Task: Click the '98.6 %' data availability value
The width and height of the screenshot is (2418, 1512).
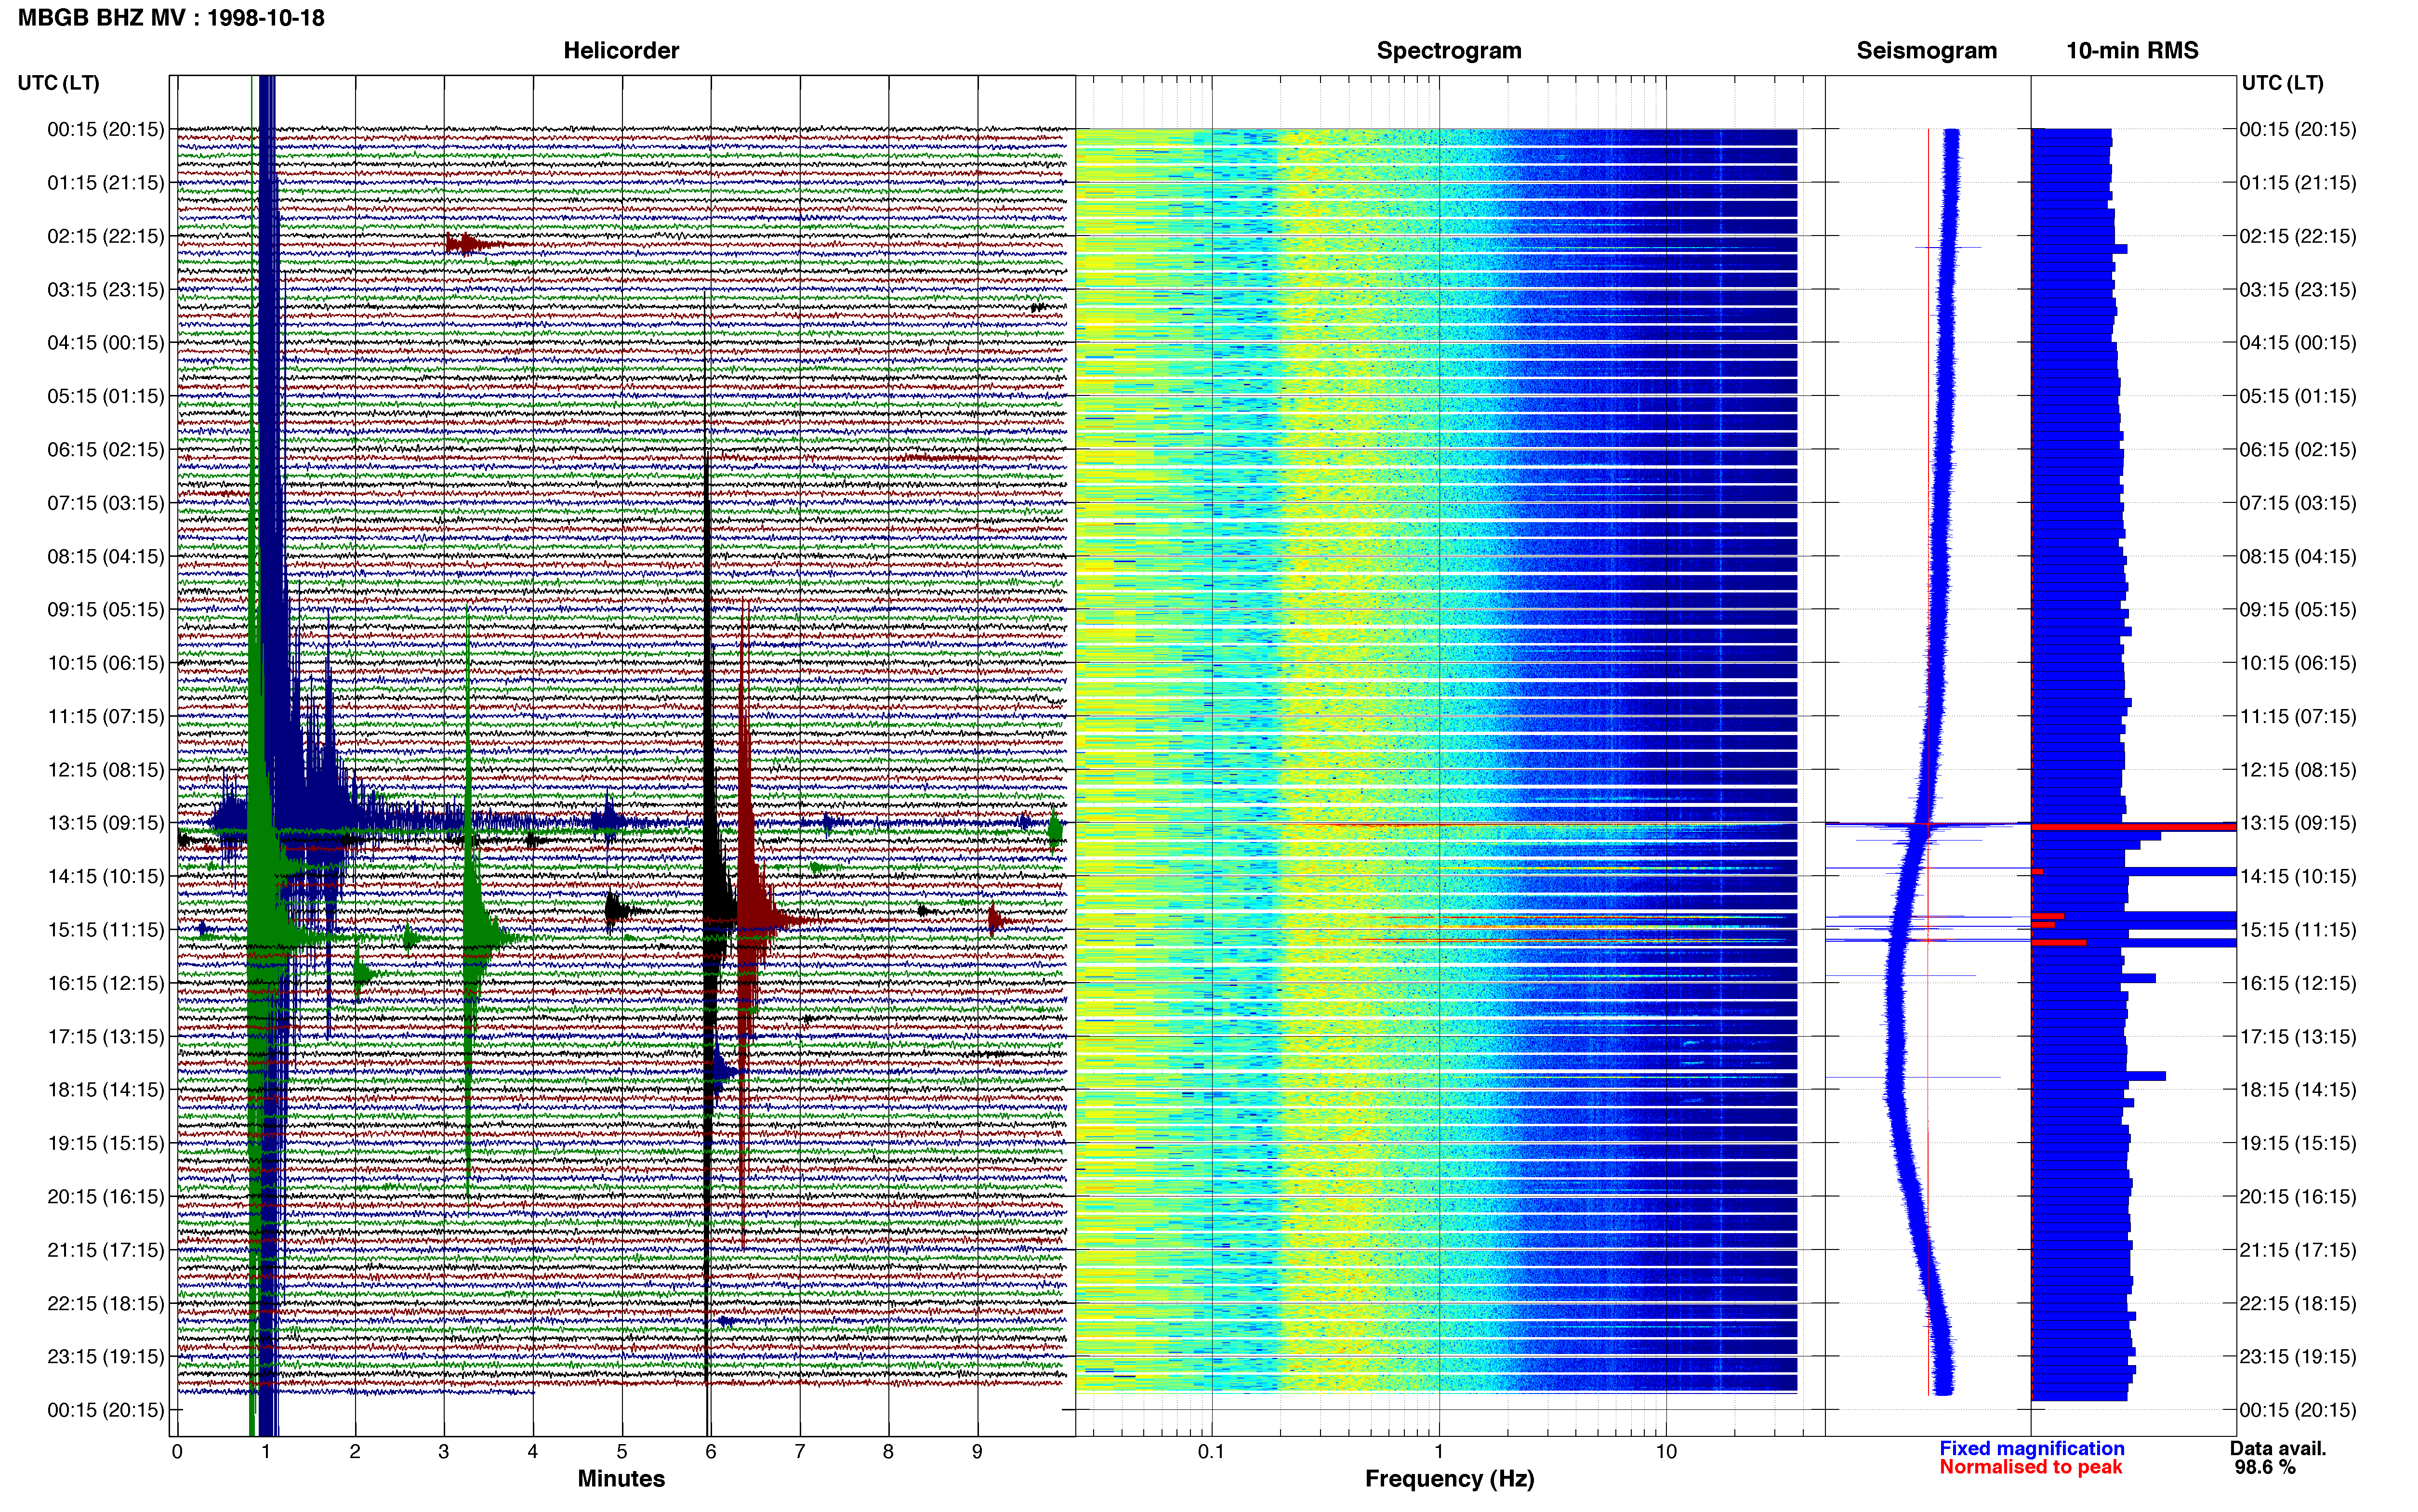Action: tap(2265, 1468)
